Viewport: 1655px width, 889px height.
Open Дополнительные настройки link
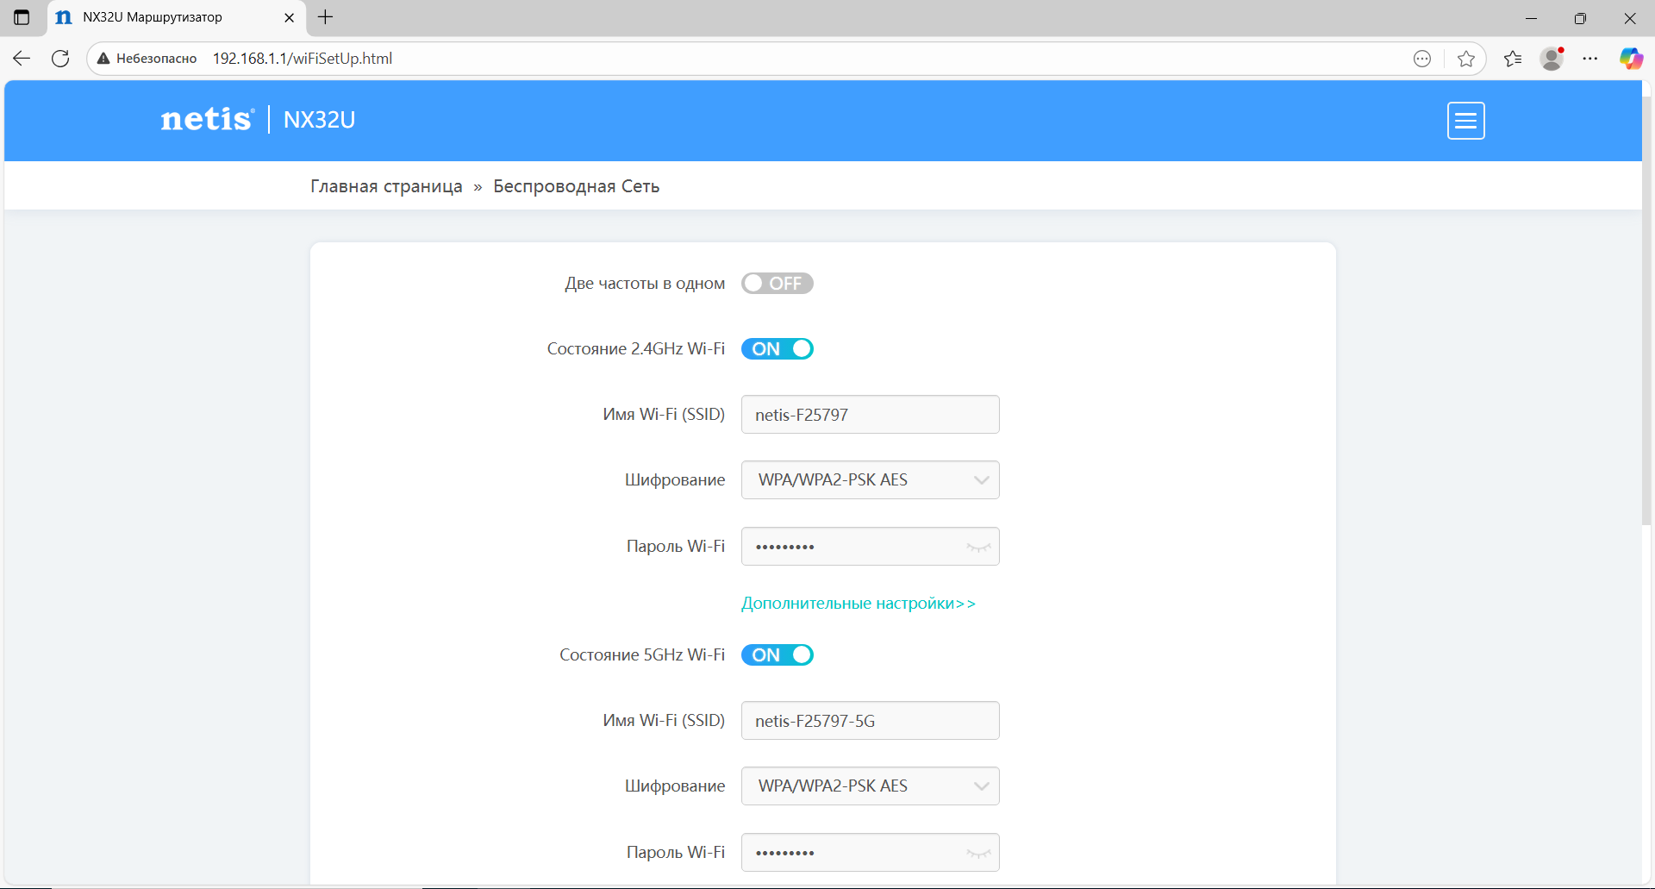859,604
